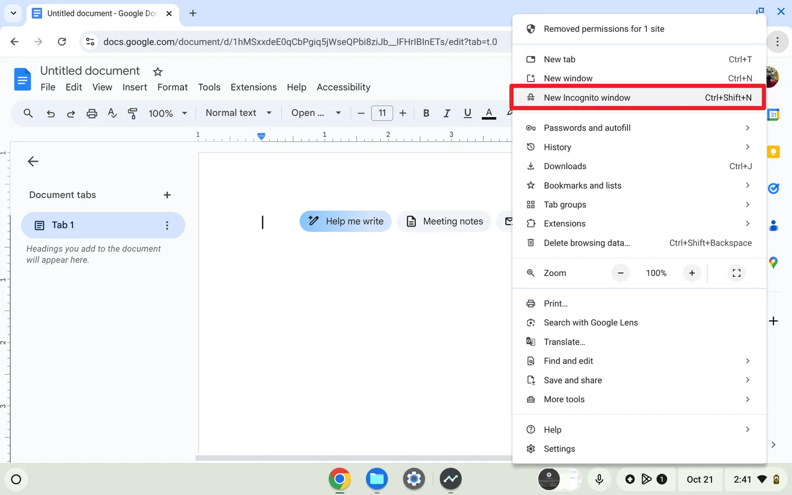The height and width of the screenshot is (495, 792).
Task: Open Settings from Chrome menu
Action: (x=639, y=449)
